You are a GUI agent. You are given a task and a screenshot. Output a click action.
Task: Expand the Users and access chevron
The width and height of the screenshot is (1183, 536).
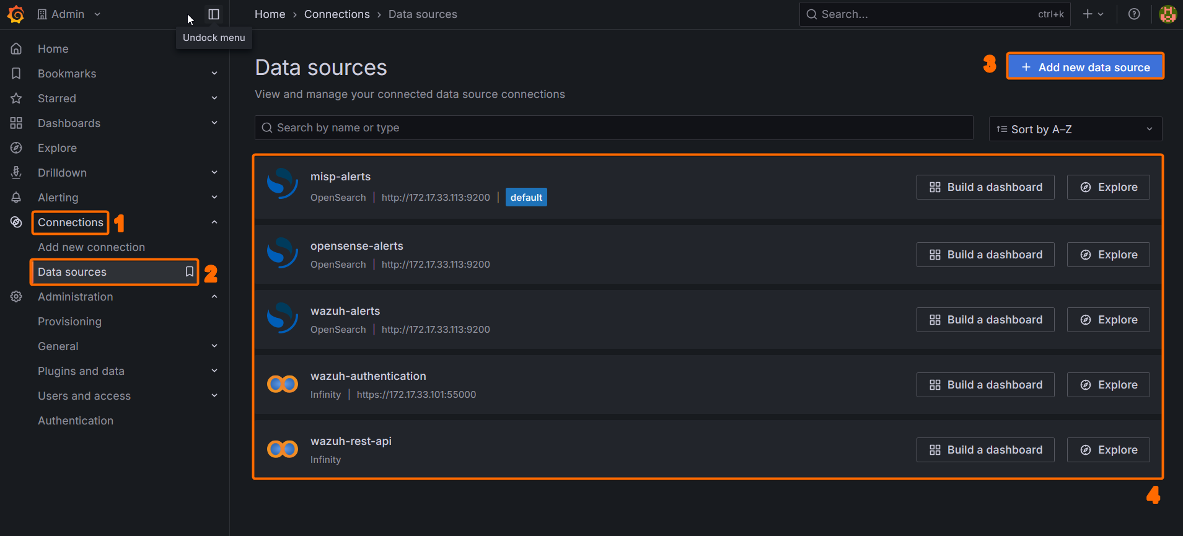click(214, 395)
